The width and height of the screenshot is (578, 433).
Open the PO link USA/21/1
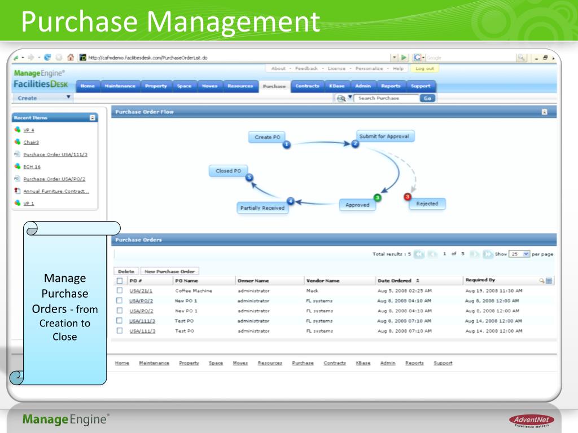pyautogui.click(x=141, y=291)
